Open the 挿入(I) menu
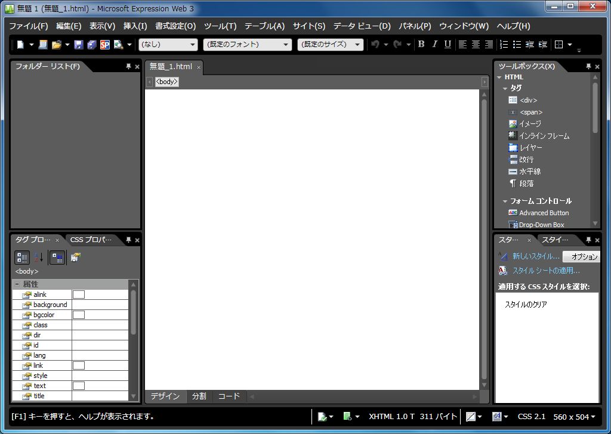Image resolution: width=611 pixels, height=434 pixels. (135, 26)
